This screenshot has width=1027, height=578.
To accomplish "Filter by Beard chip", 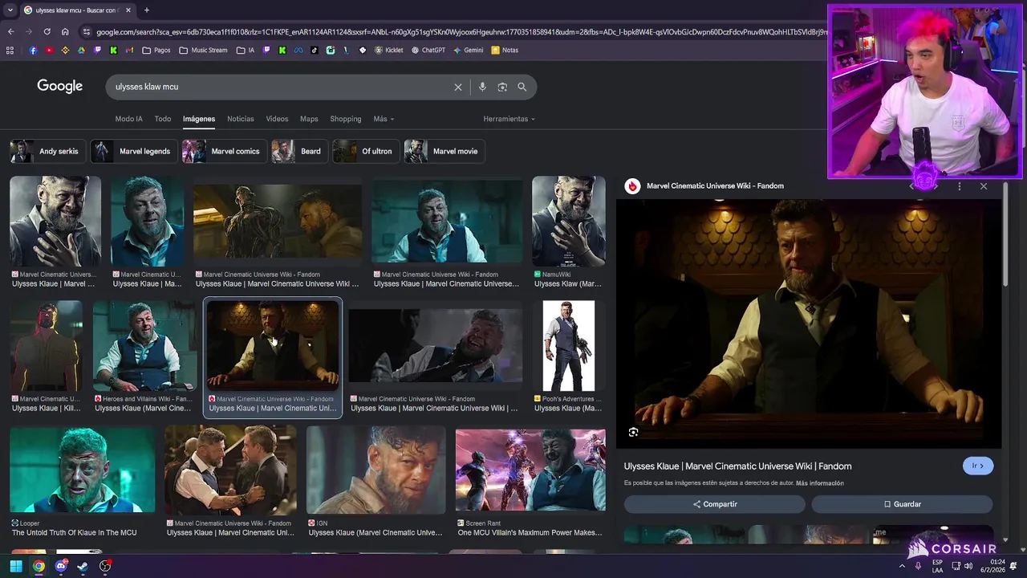I will (298, 151).
